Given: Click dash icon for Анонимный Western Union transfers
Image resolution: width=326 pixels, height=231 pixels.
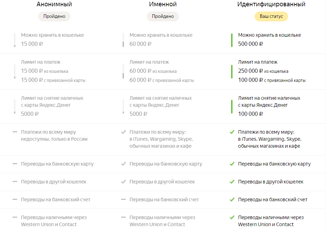Looking at the screenshot, I should 15,217.
